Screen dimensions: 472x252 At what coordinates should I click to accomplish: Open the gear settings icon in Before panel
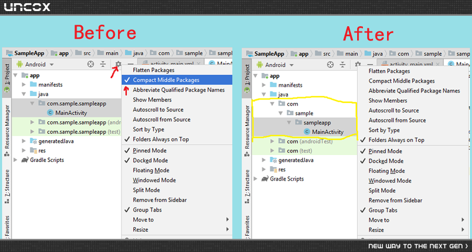click(119, 64)
